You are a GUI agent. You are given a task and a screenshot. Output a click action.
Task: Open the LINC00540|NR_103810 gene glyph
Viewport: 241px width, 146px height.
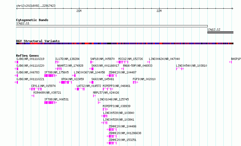180,69
